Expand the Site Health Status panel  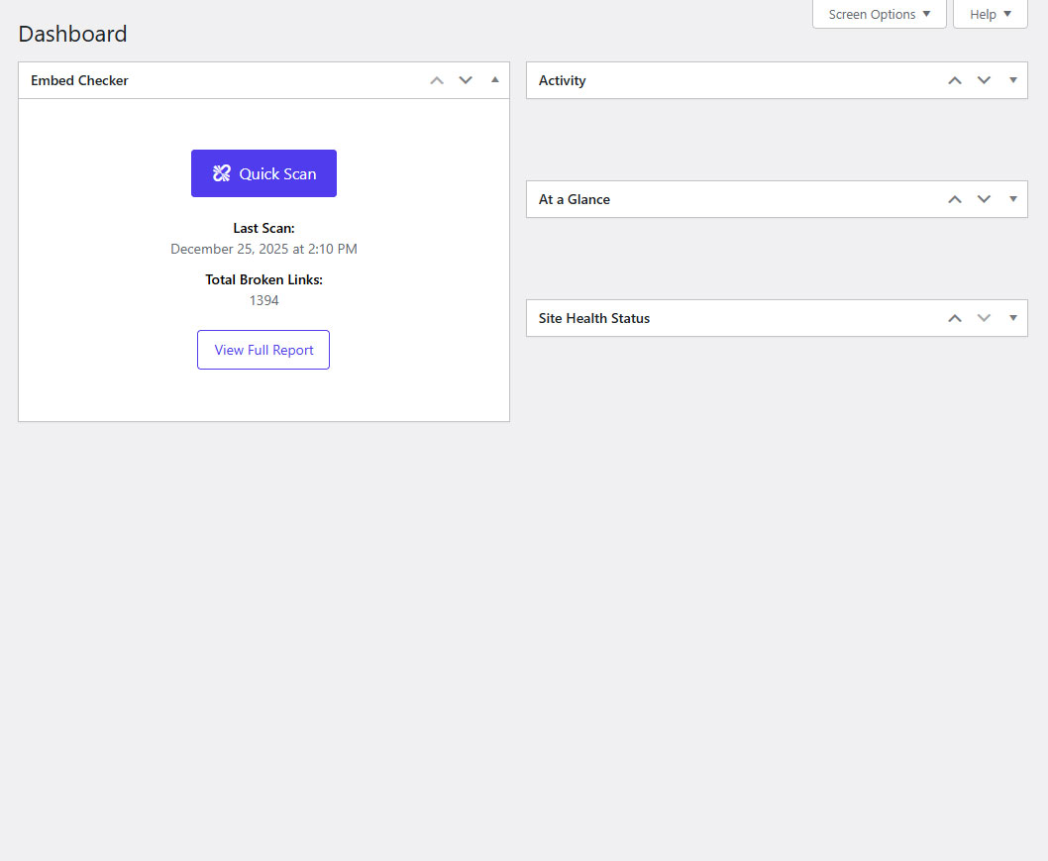click(x=1012, y=318)
